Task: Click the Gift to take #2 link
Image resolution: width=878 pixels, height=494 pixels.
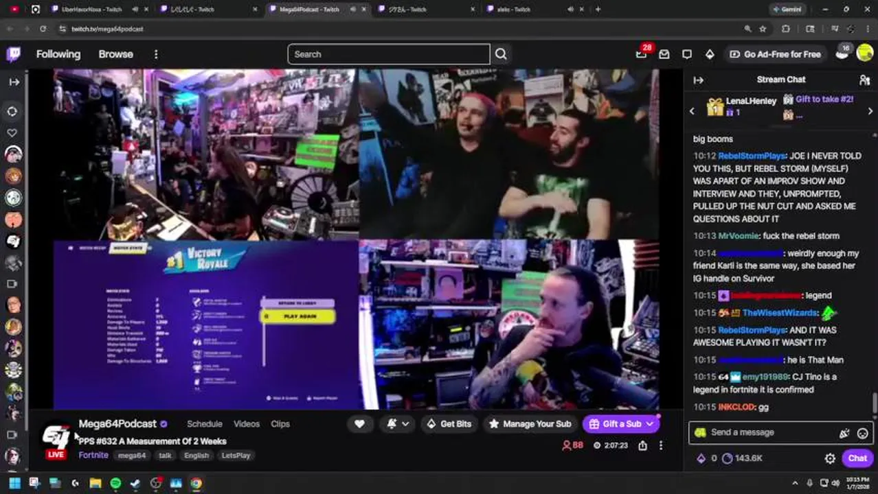Action: 824,99
